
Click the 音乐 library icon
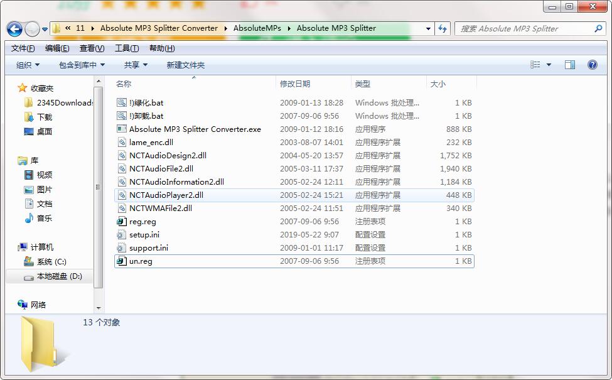click(x=28, y=219)
